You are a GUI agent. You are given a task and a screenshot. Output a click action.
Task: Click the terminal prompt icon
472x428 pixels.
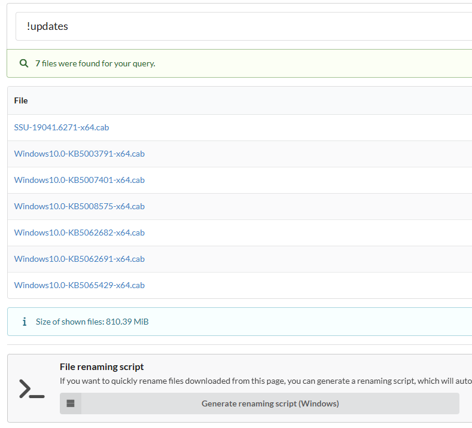[32, 389]
